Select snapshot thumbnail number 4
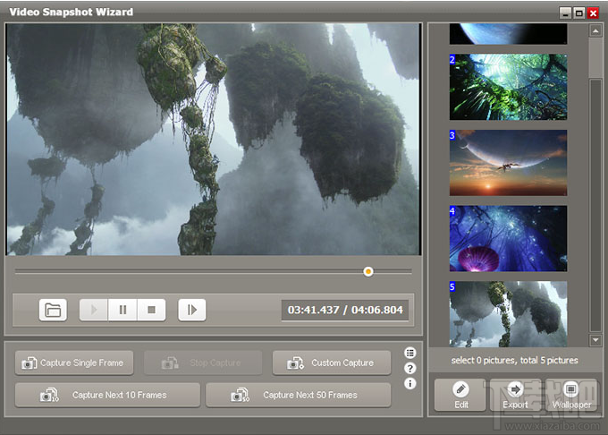Image resolution: width=608 pixels, height=435 pixels. [x=508, y=238]
